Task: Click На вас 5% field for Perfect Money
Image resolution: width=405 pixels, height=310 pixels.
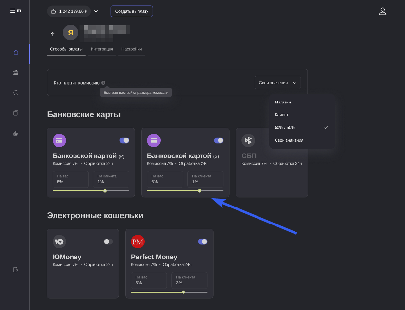Action: 149,280
